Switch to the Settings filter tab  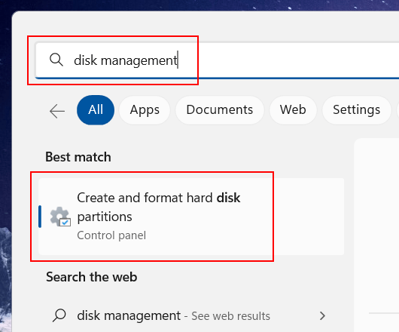point(356,110)
